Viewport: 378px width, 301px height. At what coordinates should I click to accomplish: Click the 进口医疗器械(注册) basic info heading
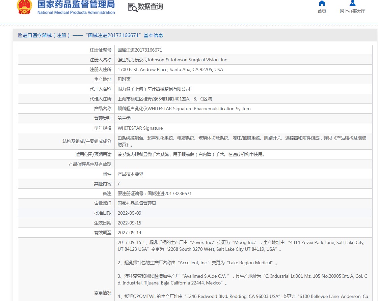[x=92, y=35]
